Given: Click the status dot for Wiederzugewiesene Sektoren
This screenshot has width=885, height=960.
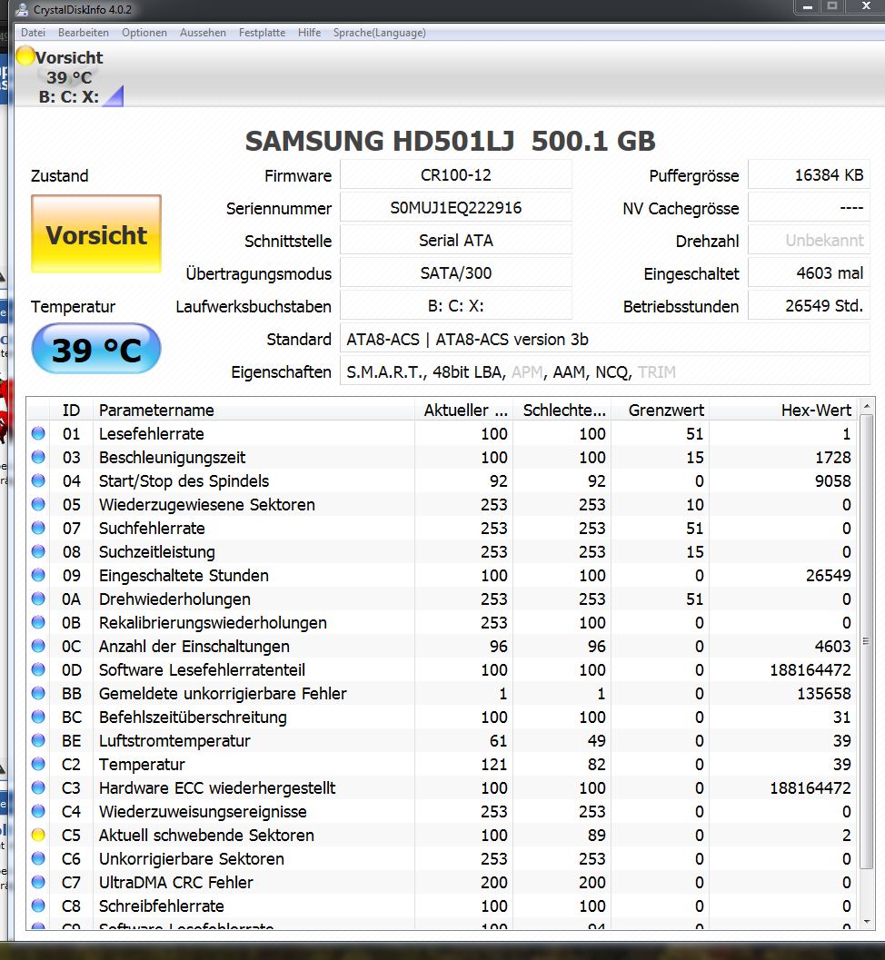Looking at the screenshot, I should pyautogui.click(x=38, y=504).
